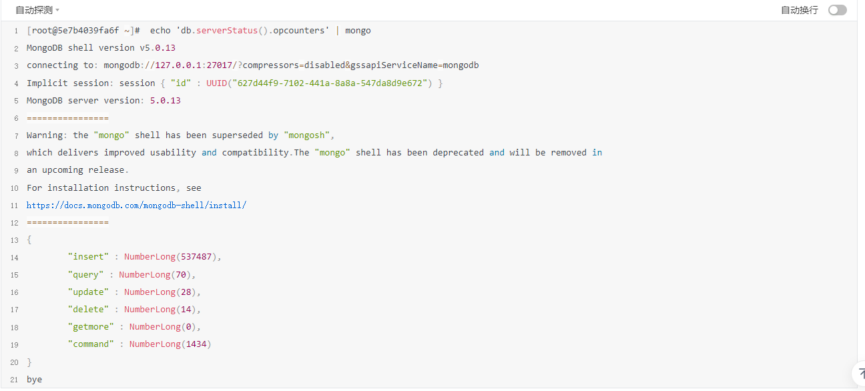
Task: Click line number 1 in the gutter
Action: pyautogui.click(x=15, y=30)
